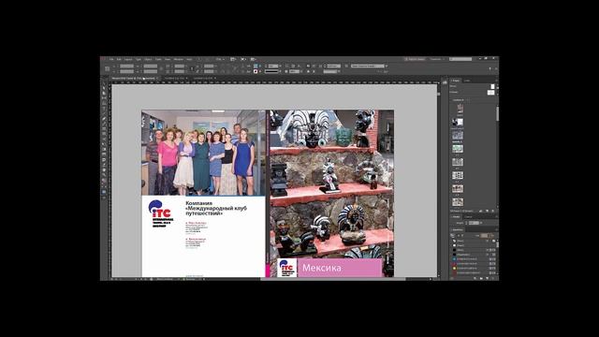Open the Window menu
599x337 pixels.
[179, 59]
